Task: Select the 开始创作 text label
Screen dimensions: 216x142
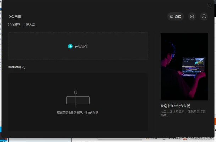Action: click(x=81, y=47)
